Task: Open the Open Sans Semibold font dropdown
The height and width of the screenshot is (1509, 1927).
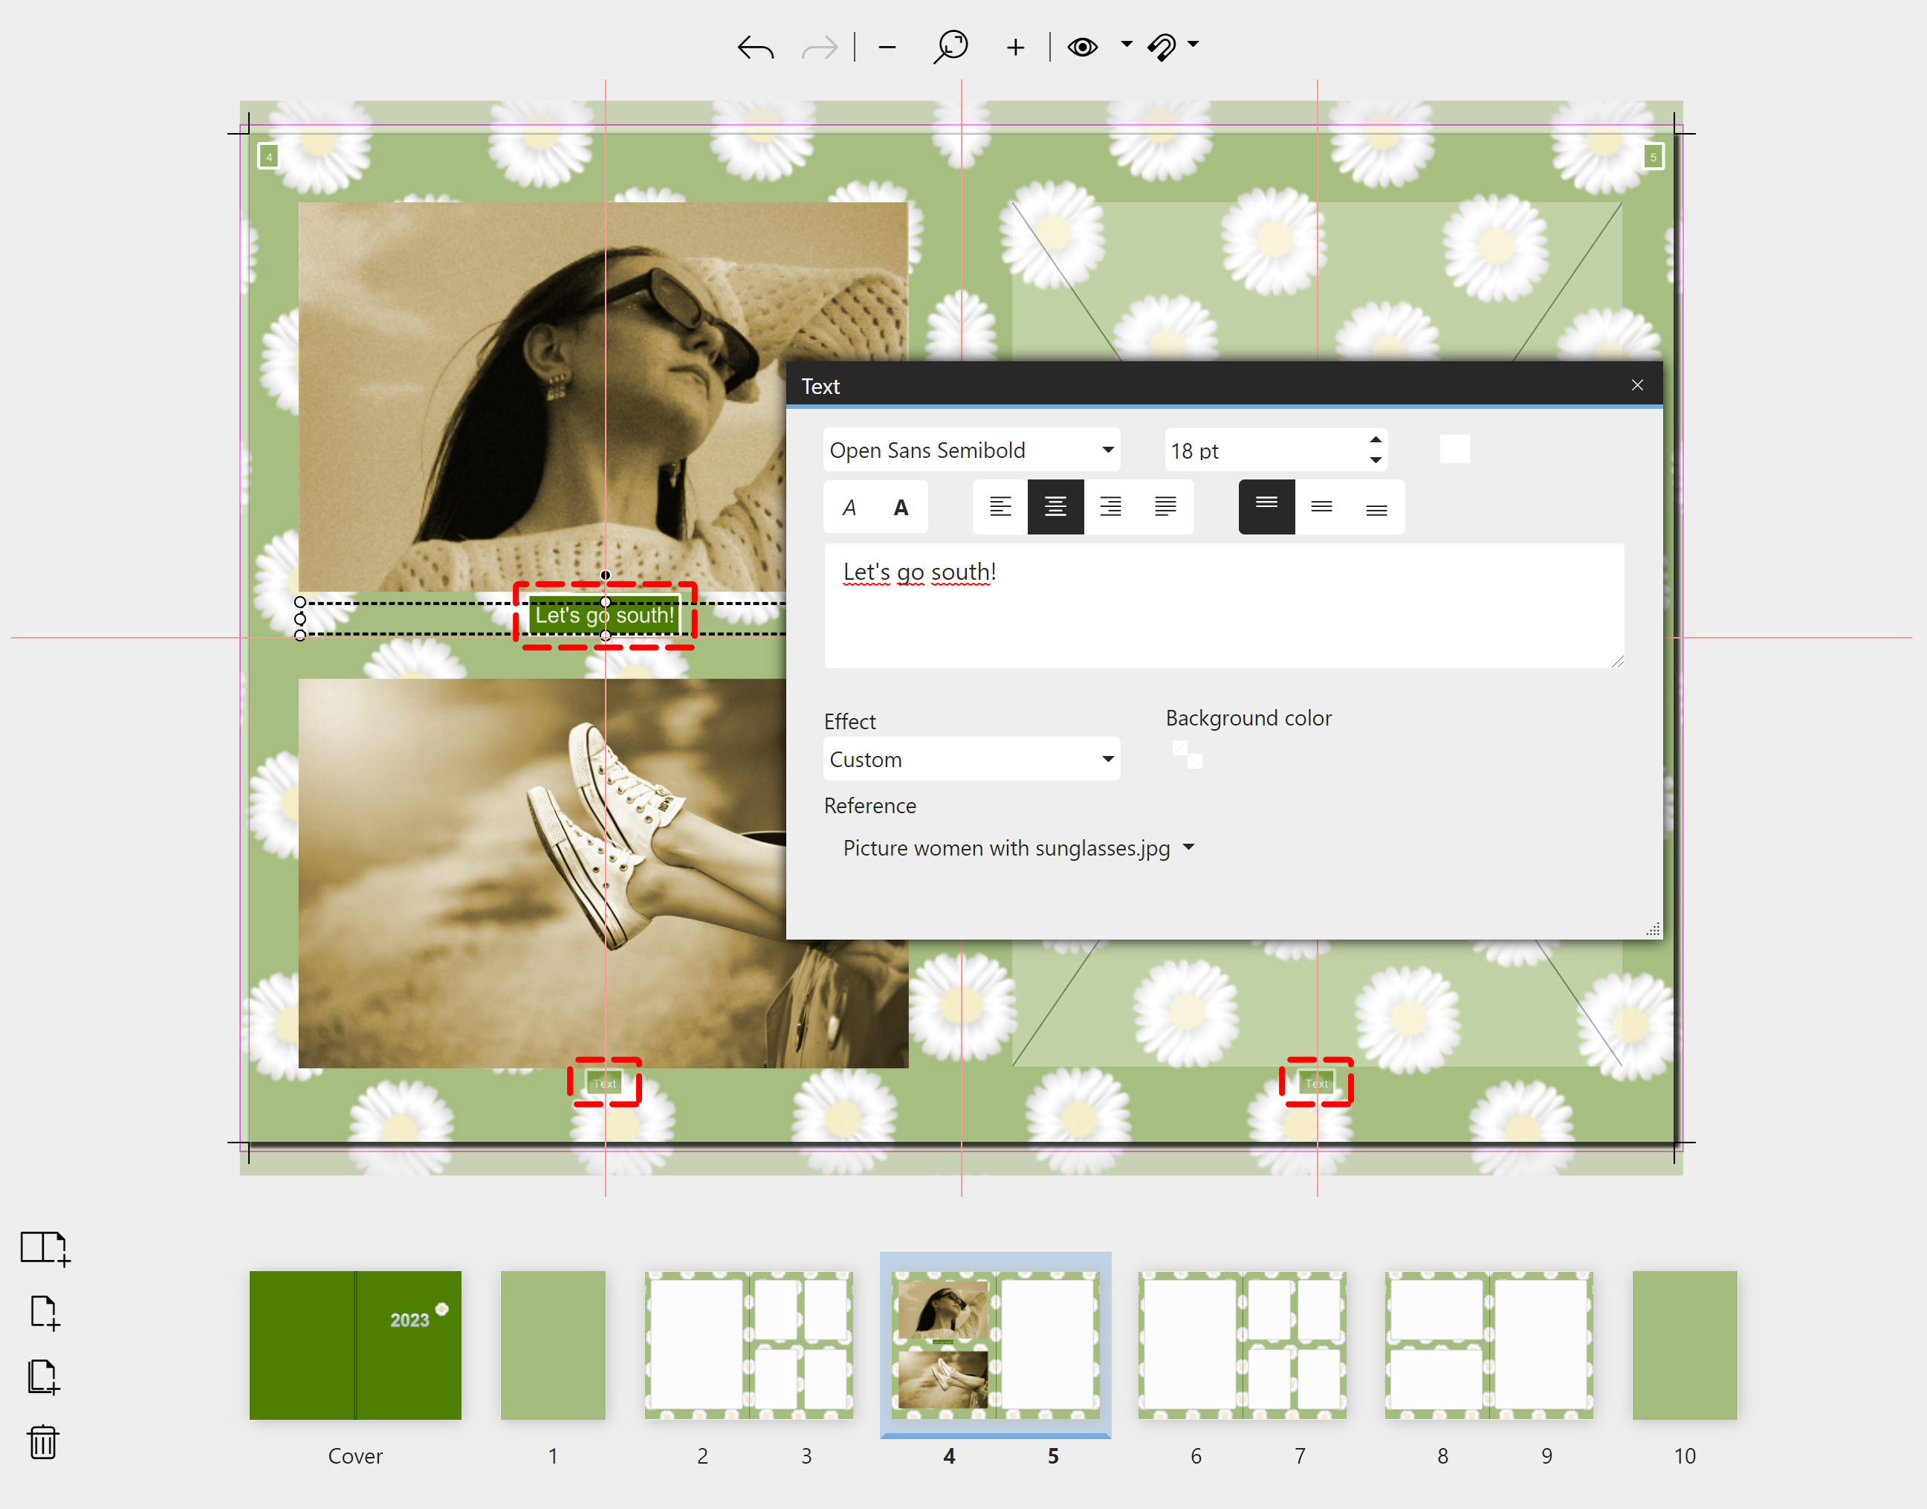Action: click(x=971, y=450)
